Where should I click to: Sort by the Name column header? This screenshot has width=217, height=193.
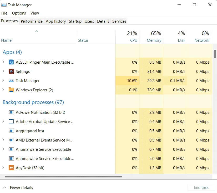(x=38, y=37)
